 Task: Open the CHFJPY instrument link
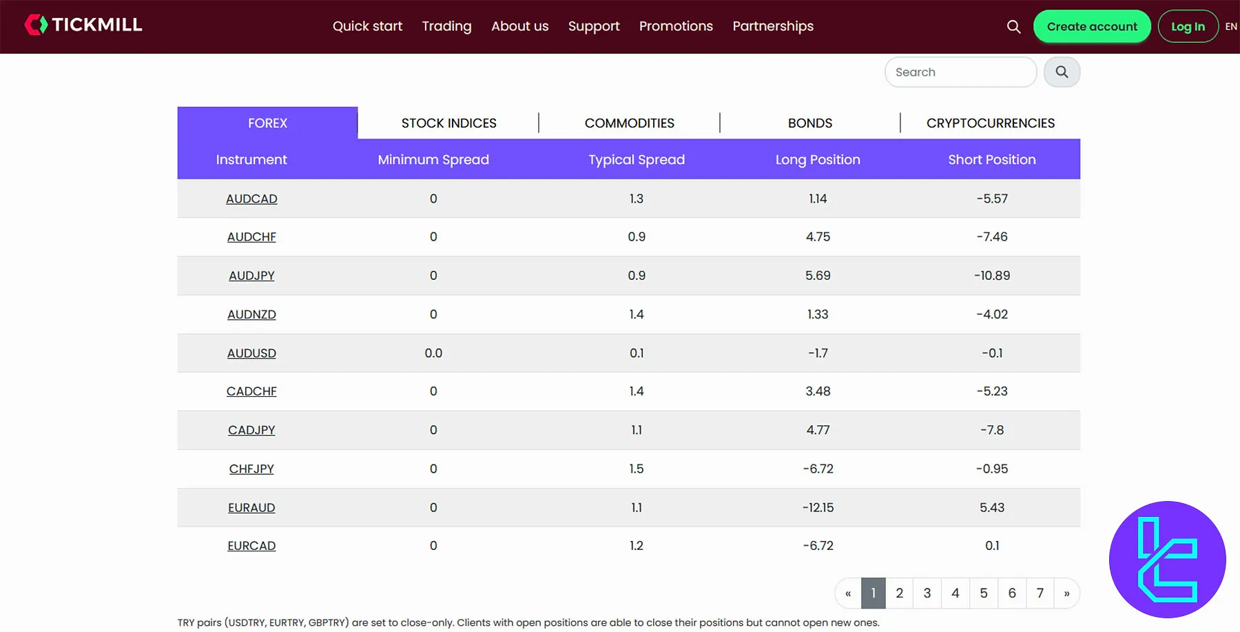point(251,469)
